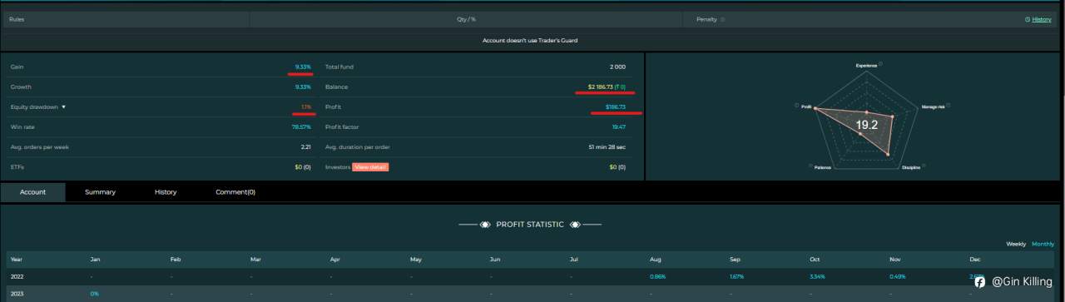Click the 51 min 28 sec duration value
Image resolution: width=1065 pixels, height=302 pixels.
pos(607,146)
